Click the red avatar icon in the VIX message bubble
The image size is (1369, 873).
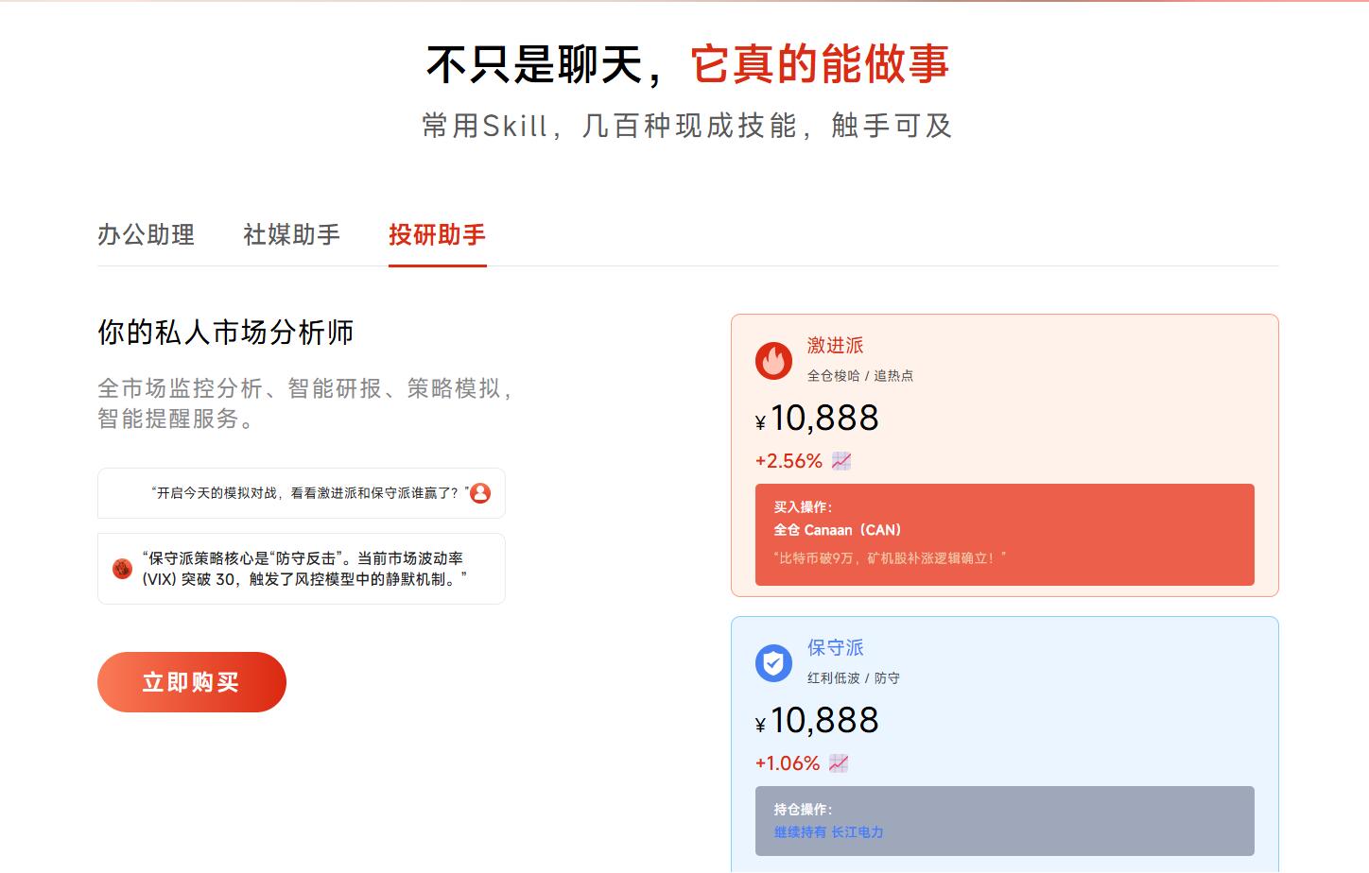(121, 568)
